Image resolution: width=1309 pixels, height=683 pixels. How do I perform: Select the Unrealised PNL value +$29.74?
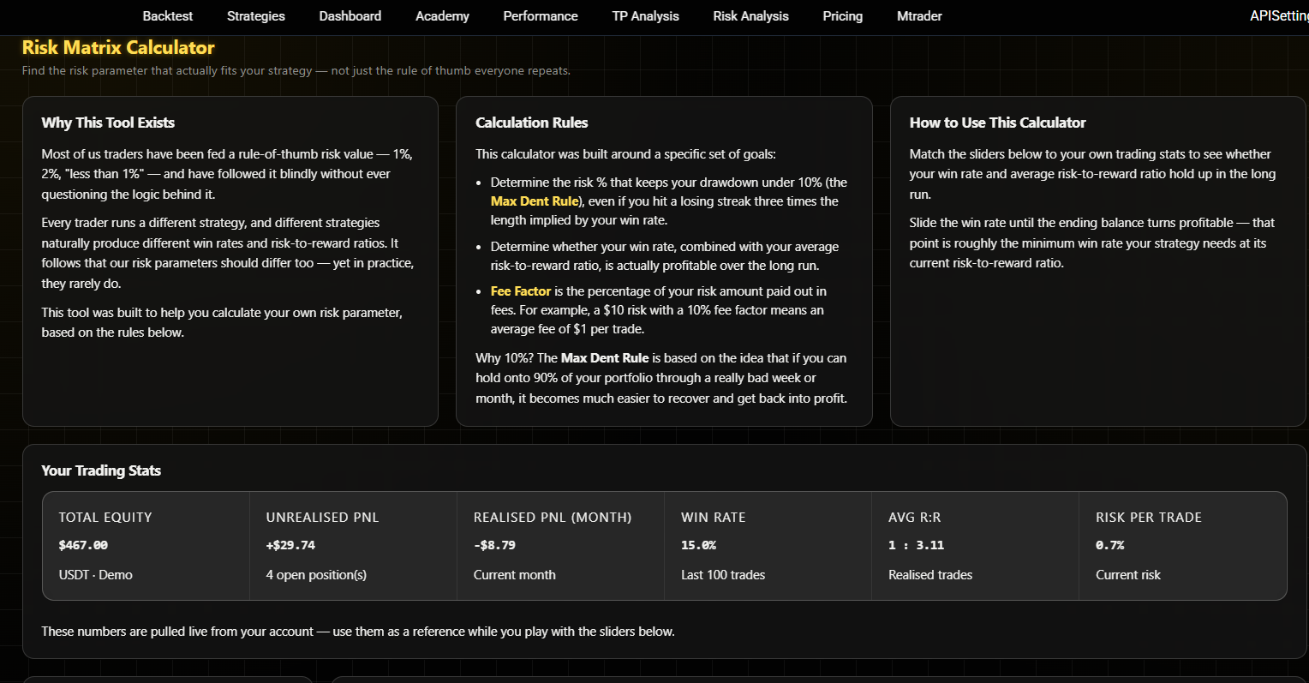(290, 545)
